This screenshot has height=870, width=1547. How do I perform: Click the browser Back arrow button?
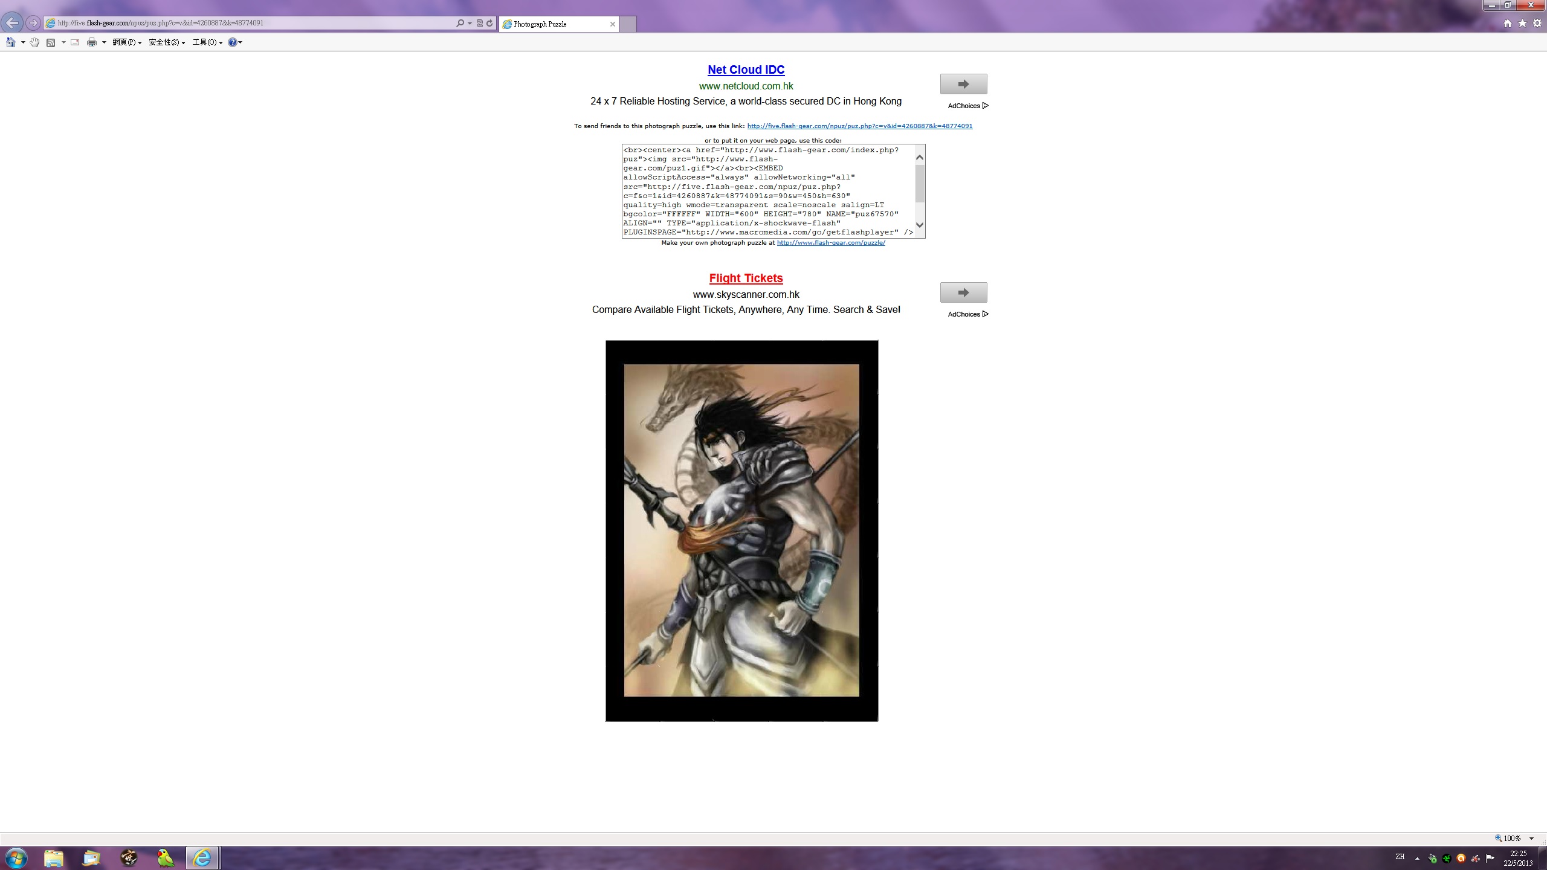pos(12,23)
